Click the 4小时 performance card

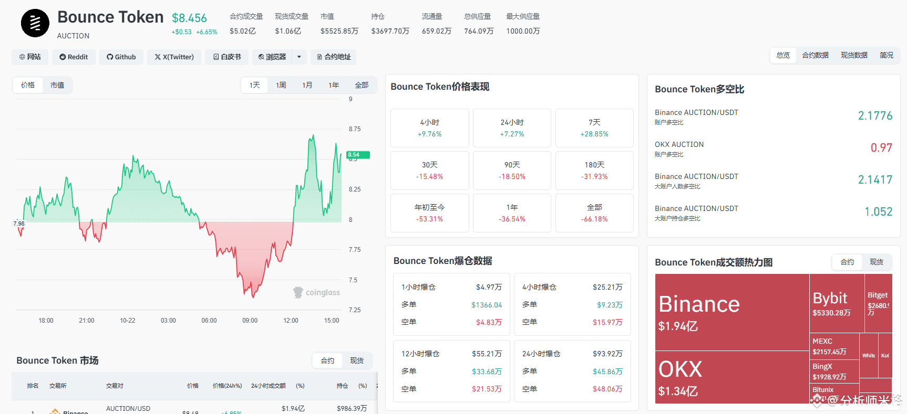coord(429,128)
